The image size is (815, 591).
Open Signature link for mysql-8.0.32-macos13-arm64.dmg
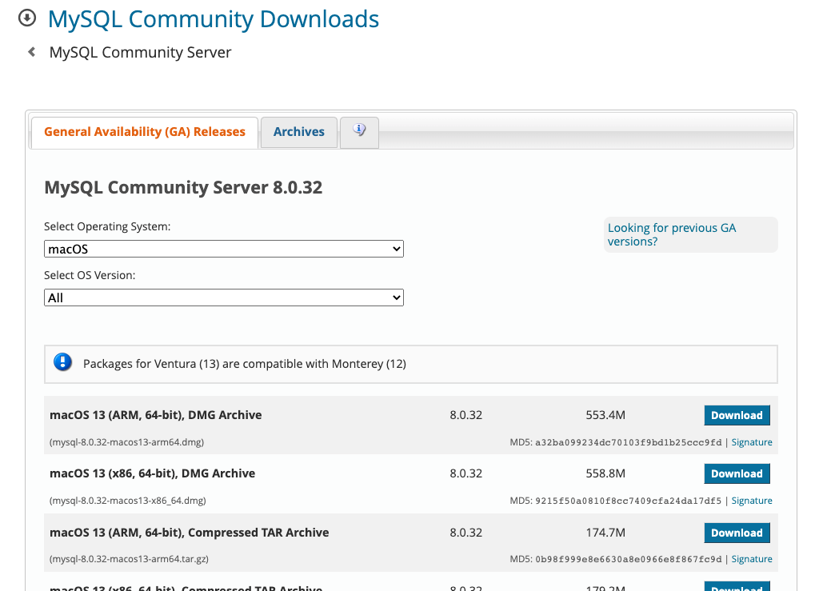pos(752,442)
